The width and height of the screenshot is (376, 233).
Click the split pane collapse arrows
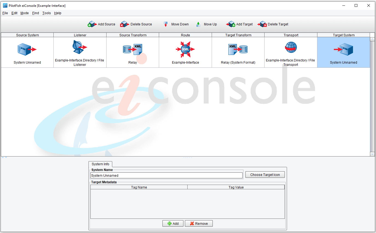(4, 157)
